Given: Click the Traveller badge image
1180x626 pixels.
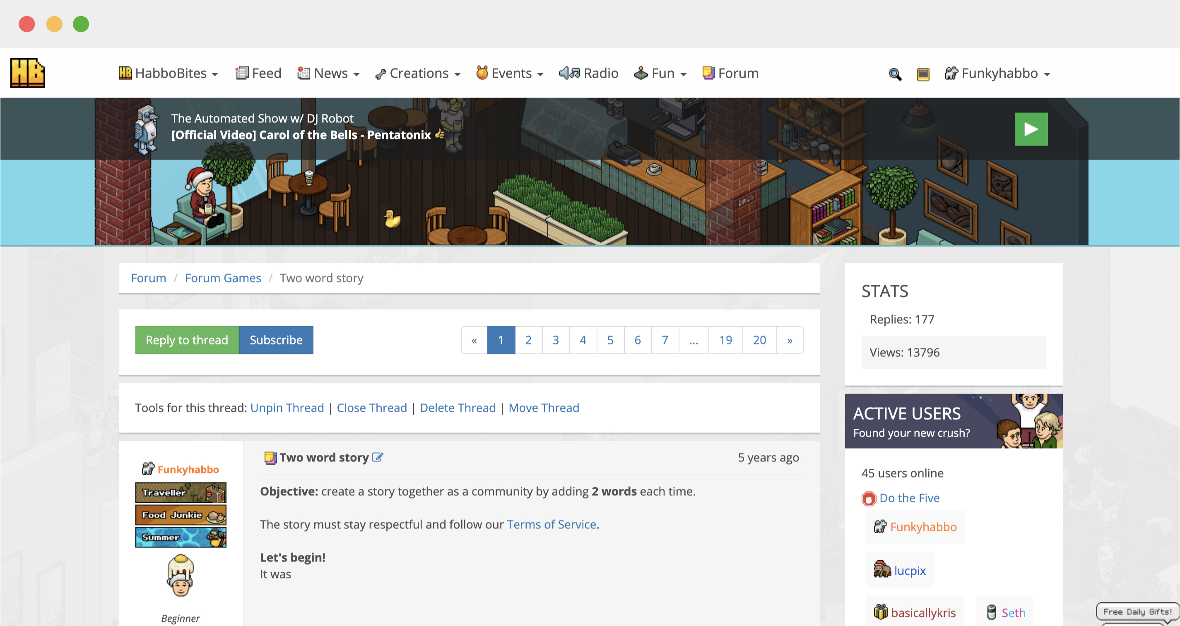Looking at the screenshot, I should (181, 492).
